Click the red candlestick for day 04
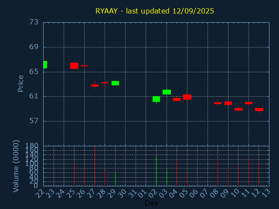Screen dimensions: 279x209 tap(177, 99)
